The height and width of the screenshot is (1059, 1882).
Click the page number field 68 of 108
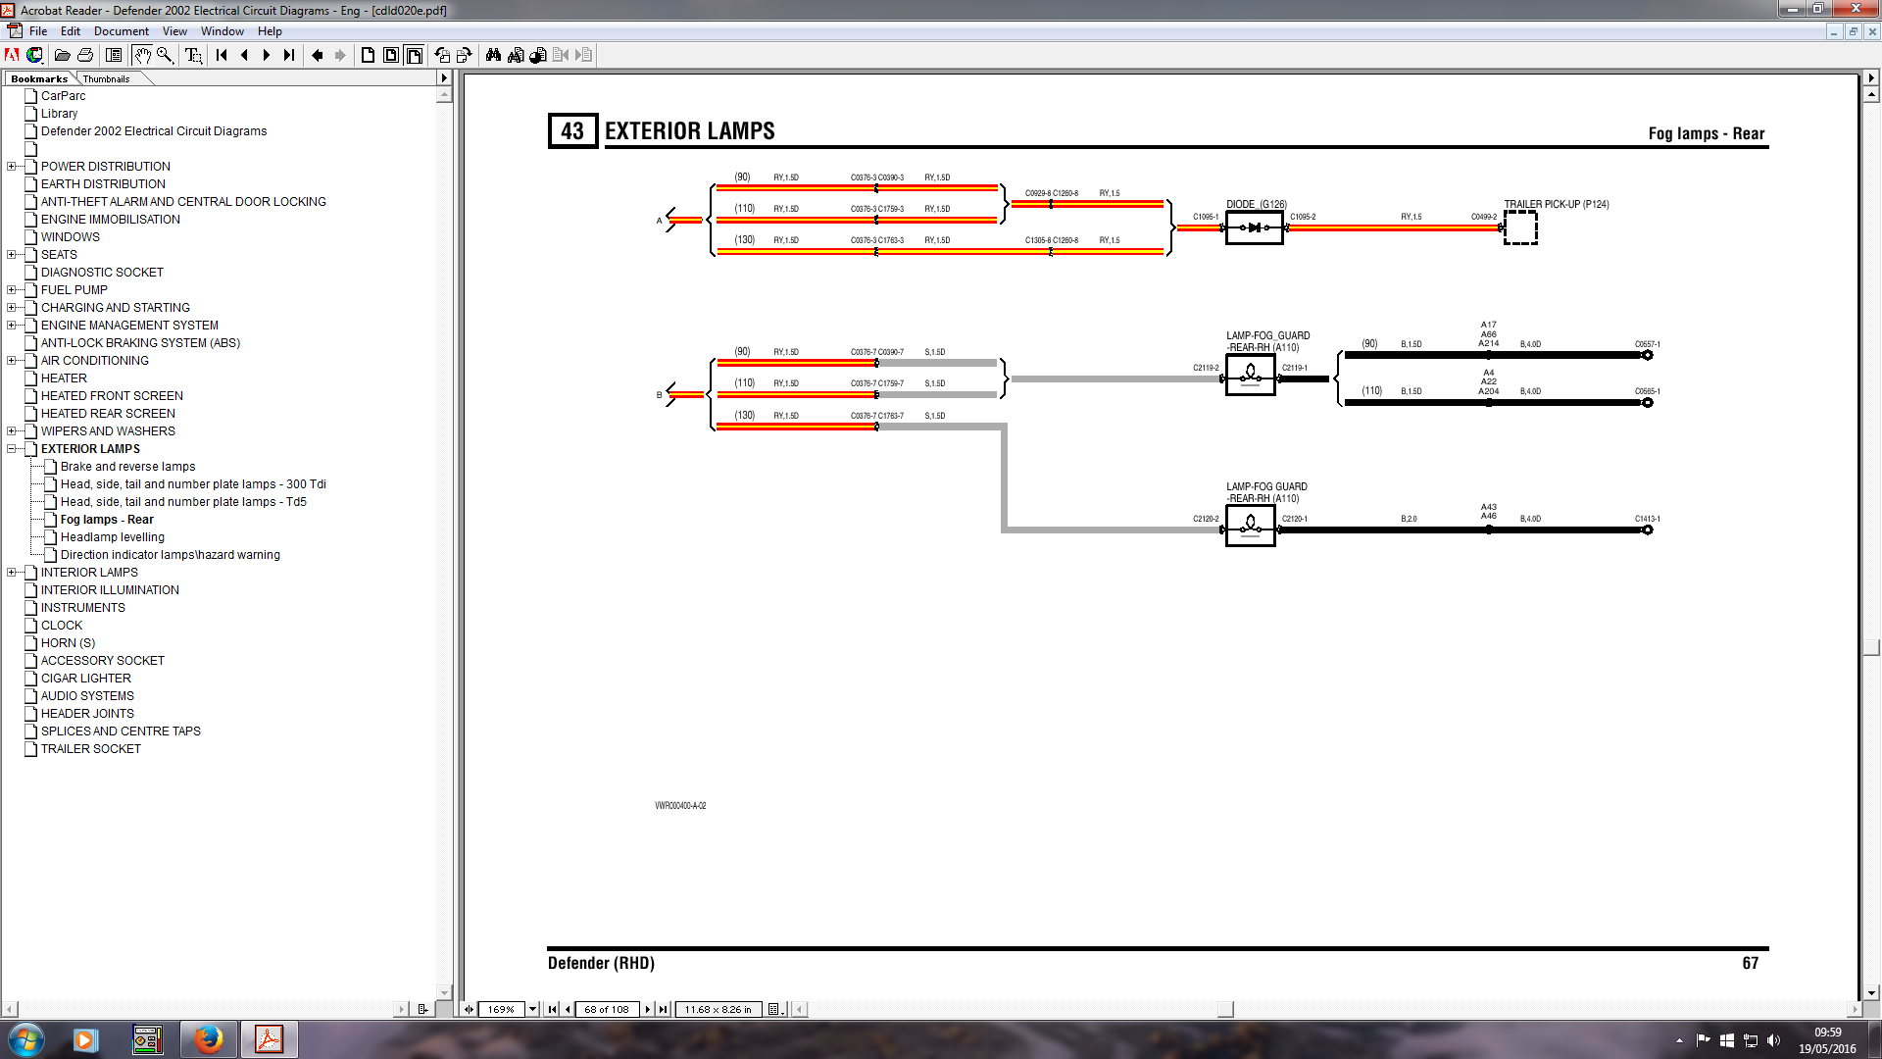coord(608,1009)
